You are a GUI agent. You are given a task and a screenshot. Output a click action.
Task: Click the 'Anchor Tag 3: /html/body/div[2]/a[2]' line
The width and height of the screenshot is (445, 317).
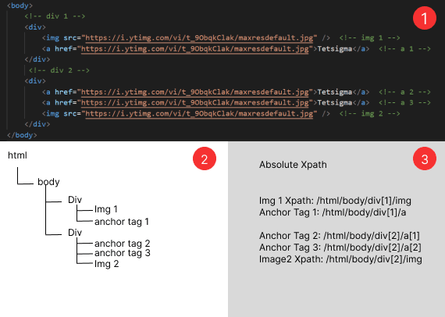coord(340,248)
